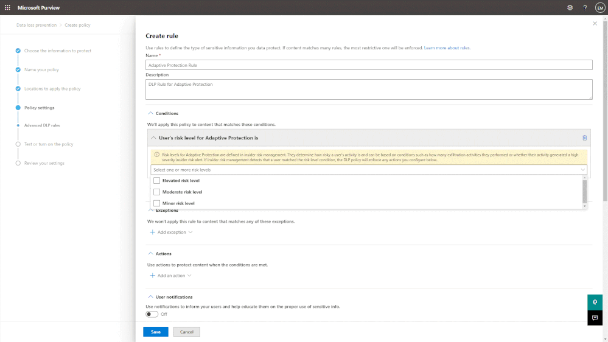This screenshot has height=342, width=608.
Task: Click Create policy breadcrumb
Action: pos(77,25)
